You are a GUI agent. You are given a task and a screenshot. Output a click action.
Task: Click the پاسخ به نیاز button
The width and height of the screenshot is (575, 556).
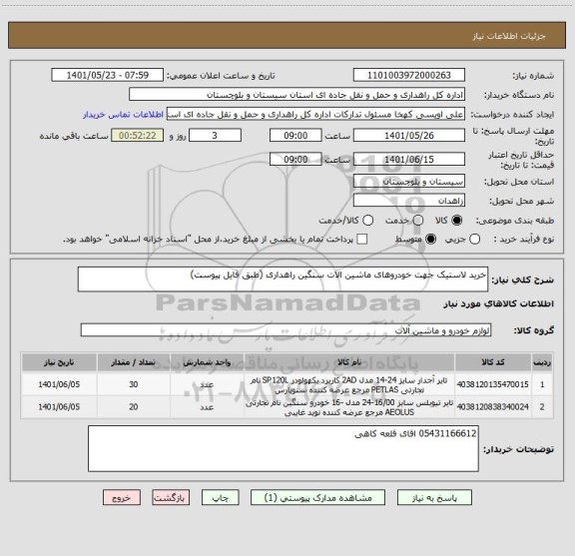[434, 498]
